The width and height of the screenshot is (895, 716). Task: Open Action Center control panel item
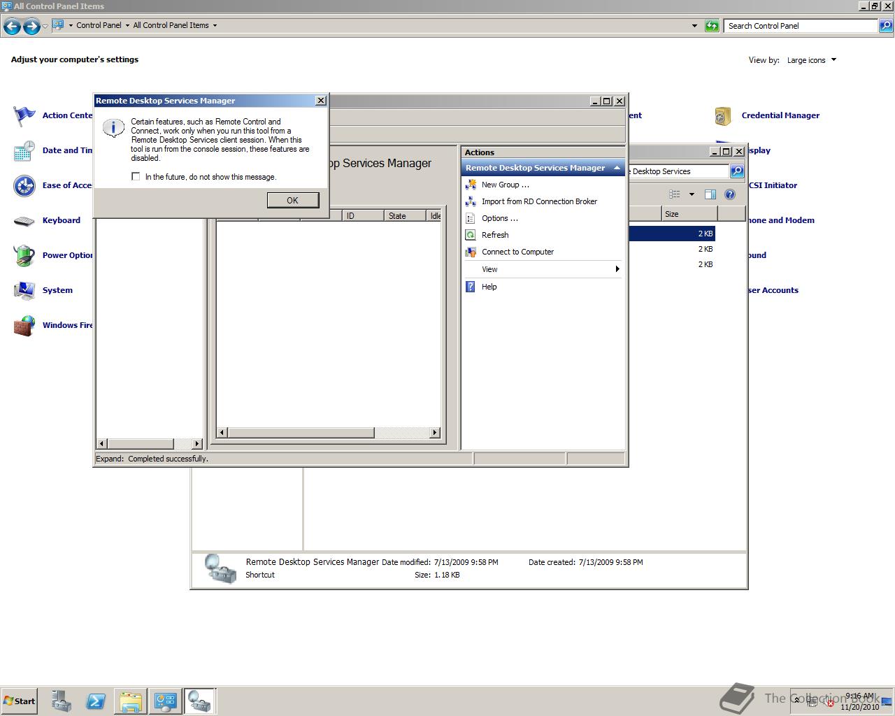coord(67,115)
